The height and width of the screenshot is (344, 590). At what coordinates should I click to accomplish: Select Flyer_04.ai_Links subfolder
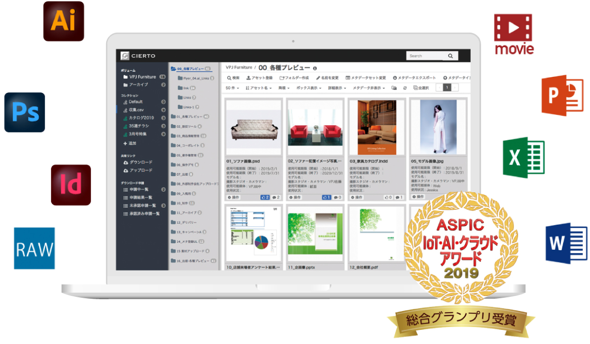click(x=196, y=78)
